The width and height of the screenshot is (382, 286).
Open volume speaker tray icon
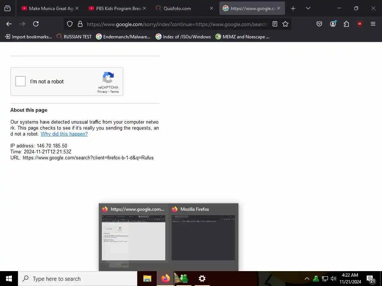point(334,279)
